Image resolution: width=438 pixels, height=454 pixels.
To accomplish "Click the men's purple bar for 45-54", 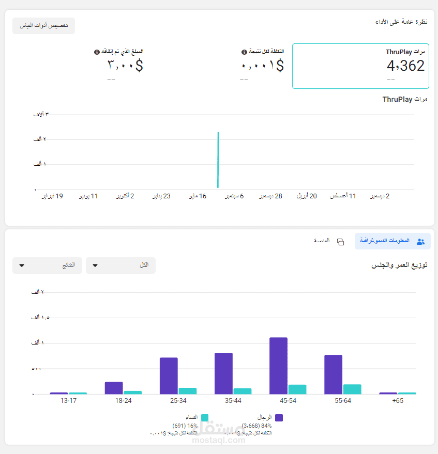I will click(278, 366).
